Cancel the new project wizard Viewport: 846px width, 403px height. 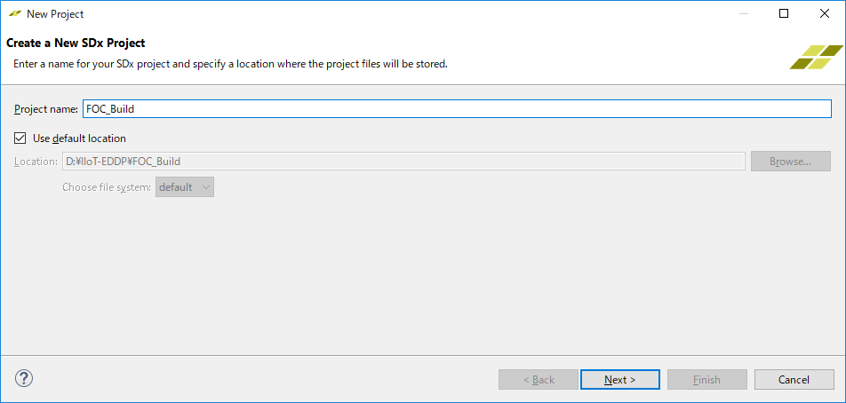click(794, 380)
